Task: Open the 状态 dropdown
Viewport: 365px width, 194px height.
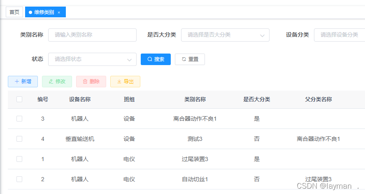Action: [92, 59]
